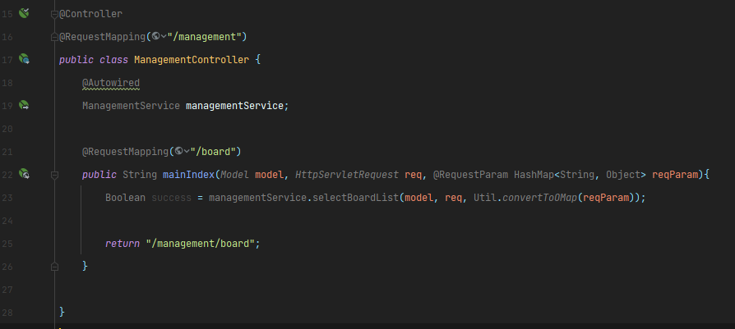Click the convertToOMap method call
Image resolution: width=735 pixels, height=329 pixels.
coord(539,198)
